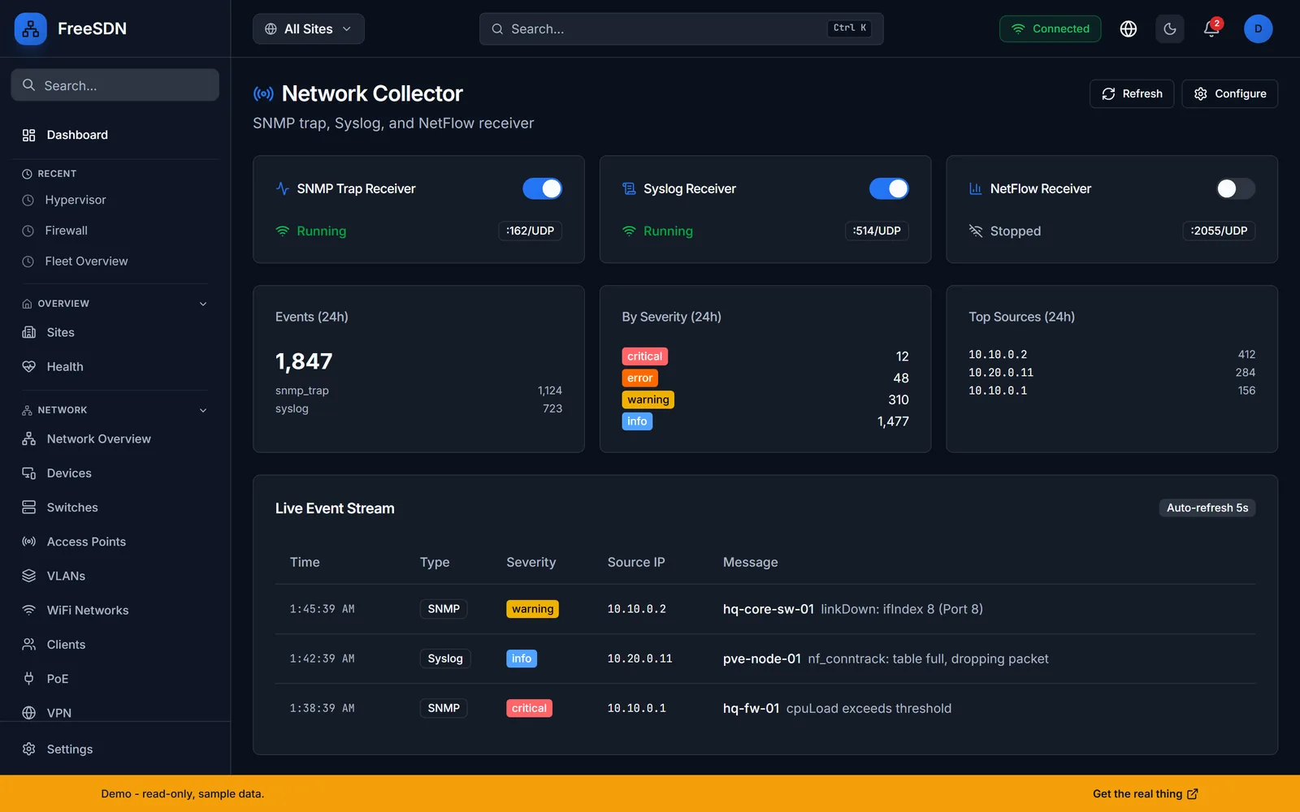
Task: Click the Access Points radio icon
Action: 29,542
